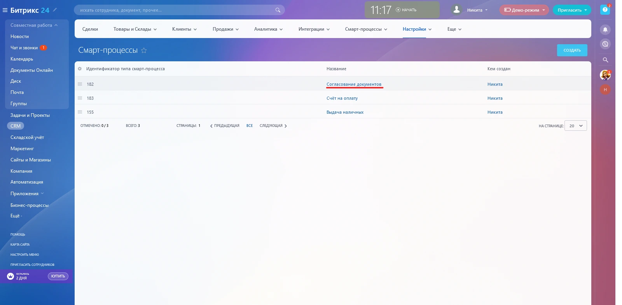The height and width of the screenshot is (305, 622).
Task: Open the Сделки tab
Action: tap(90, 29)
